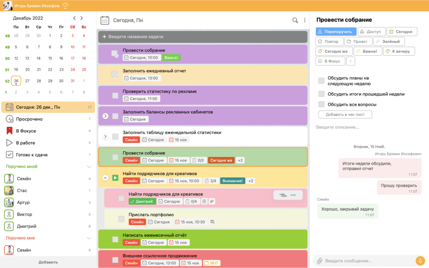
Task: Click the 'Зелёный' color tag button
Action: [388, 42]
